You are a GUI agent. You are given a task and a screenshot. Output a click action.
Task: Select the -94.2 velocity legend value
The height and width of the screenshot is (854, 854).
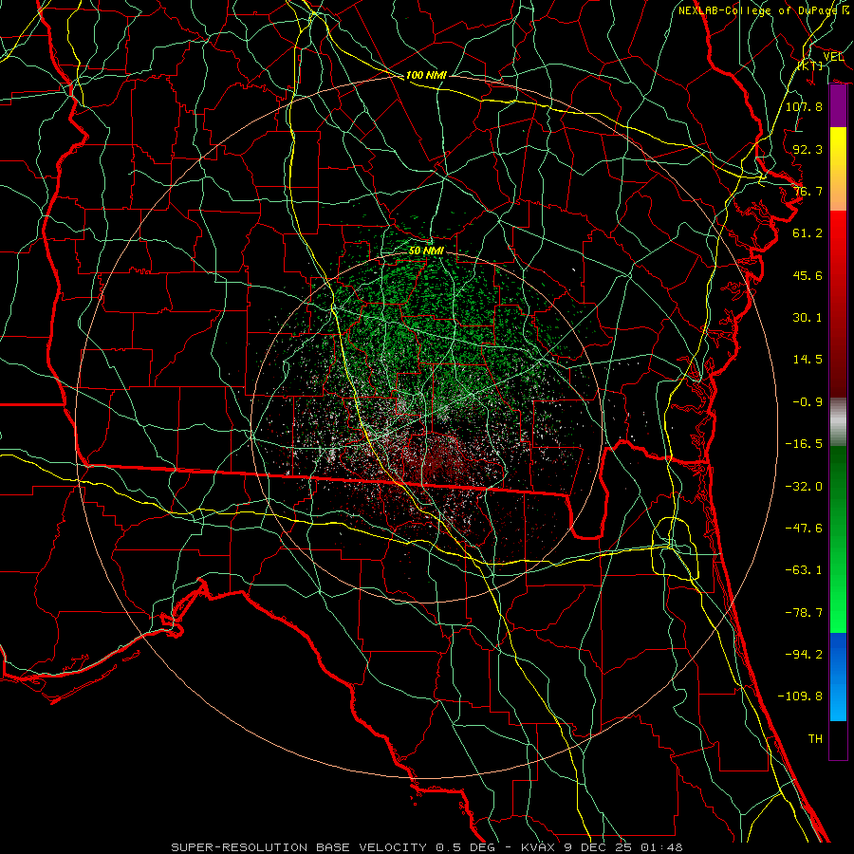(x=804, y=654)
